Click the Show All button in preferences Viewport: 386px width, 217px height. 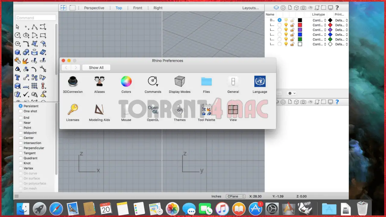click(x=96, y=68)
